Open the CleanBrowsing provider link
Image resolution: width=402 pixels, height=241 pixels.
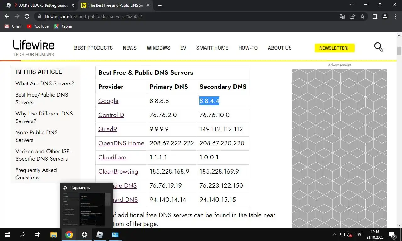[118, 171]
